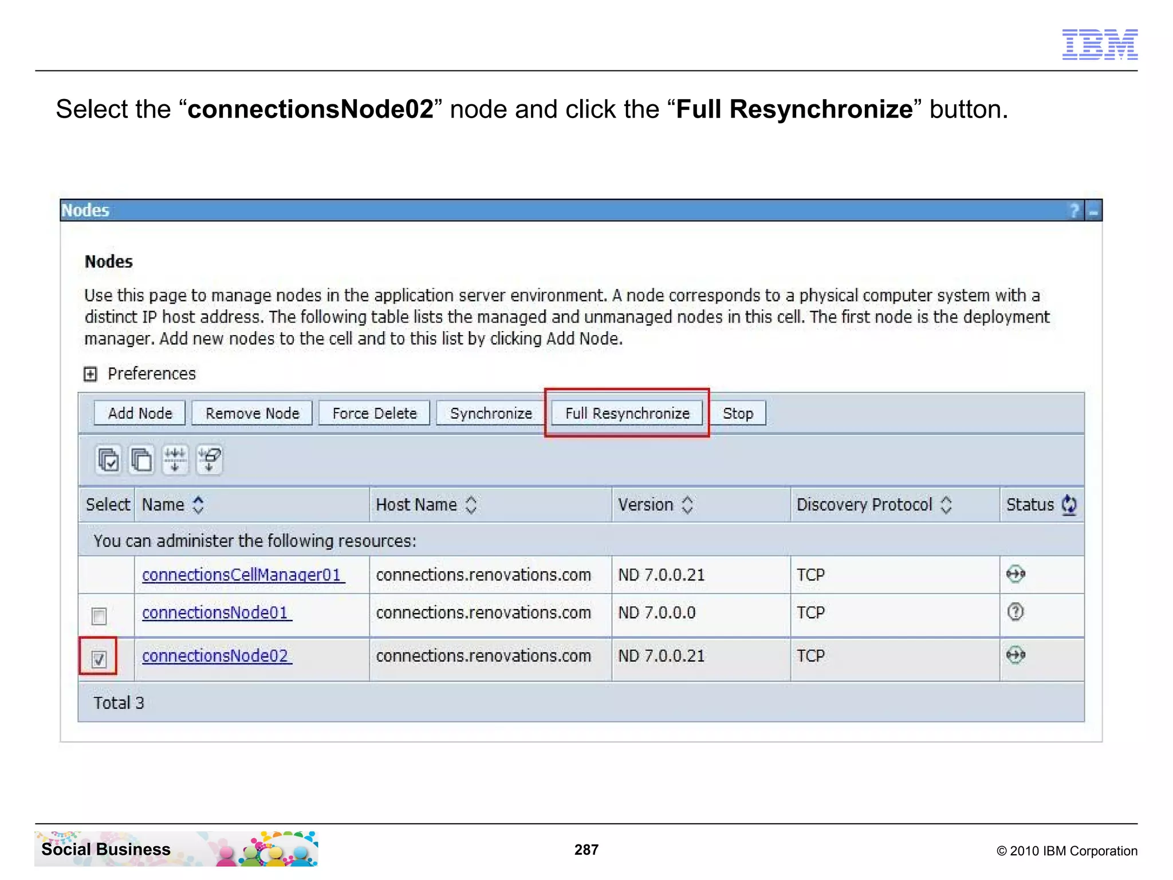
Task: Show the filter view icon
Action: coord(175,459)
